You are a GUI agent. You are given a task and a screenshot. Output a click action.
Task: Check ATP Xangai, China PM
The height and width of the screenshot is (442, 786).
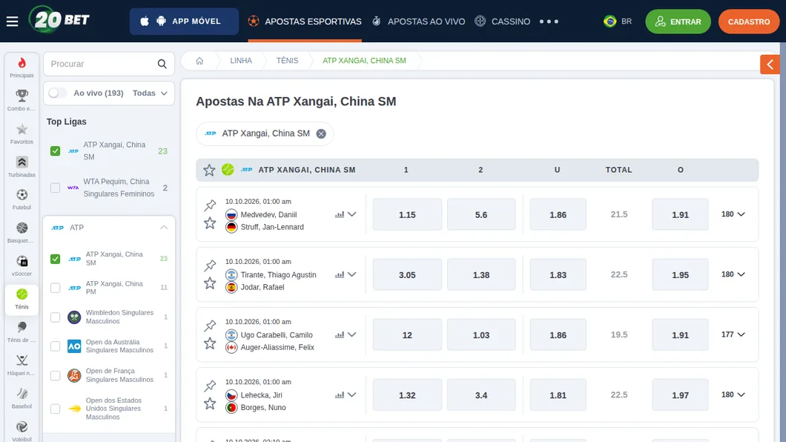pos(55,288)
